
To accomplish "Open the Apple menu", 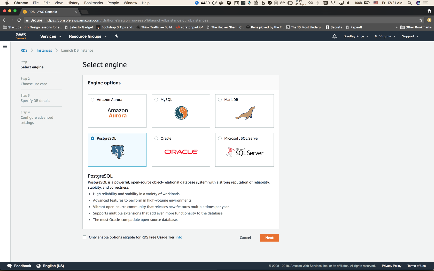I will [x=7, y=3].
